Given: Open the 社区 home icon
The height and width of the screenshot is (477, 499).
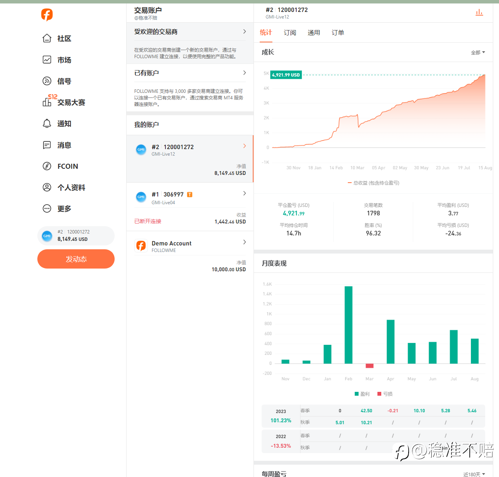Looking at the screenshot, I should pos(47,38).
